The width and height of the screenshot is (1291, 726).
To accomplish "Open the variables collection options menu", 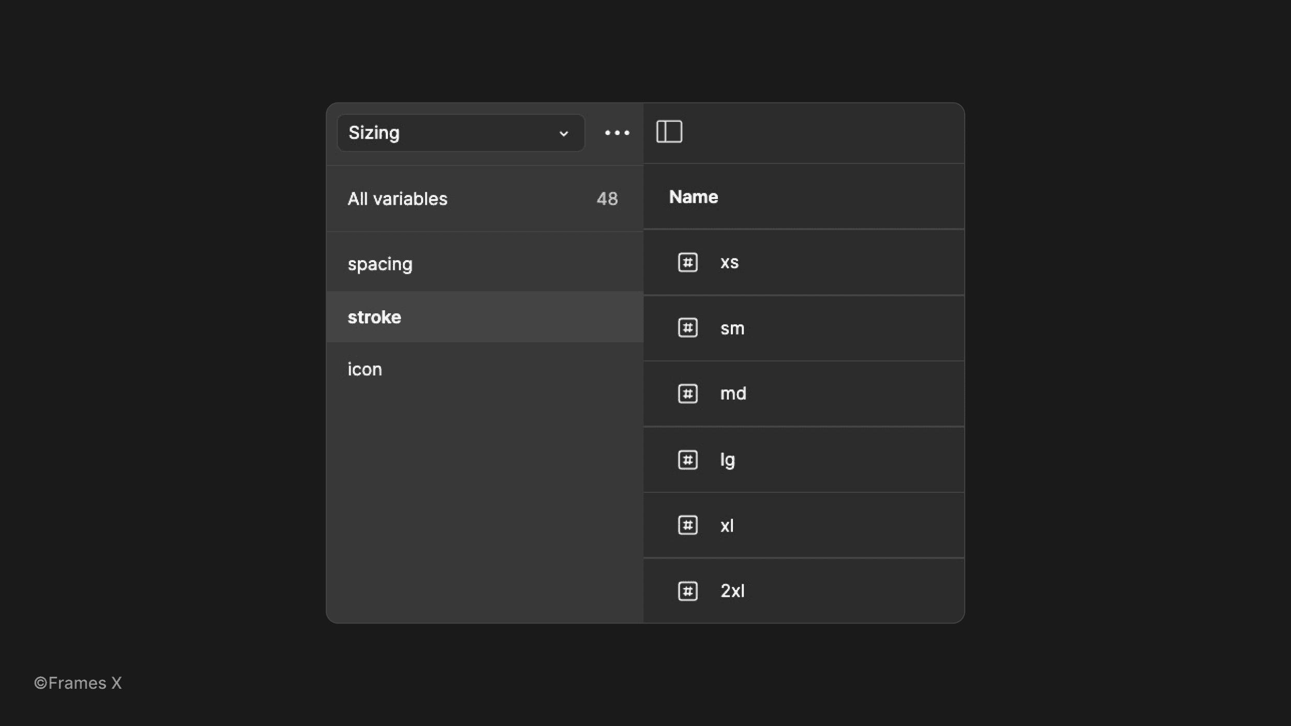I will coord(617,133).
